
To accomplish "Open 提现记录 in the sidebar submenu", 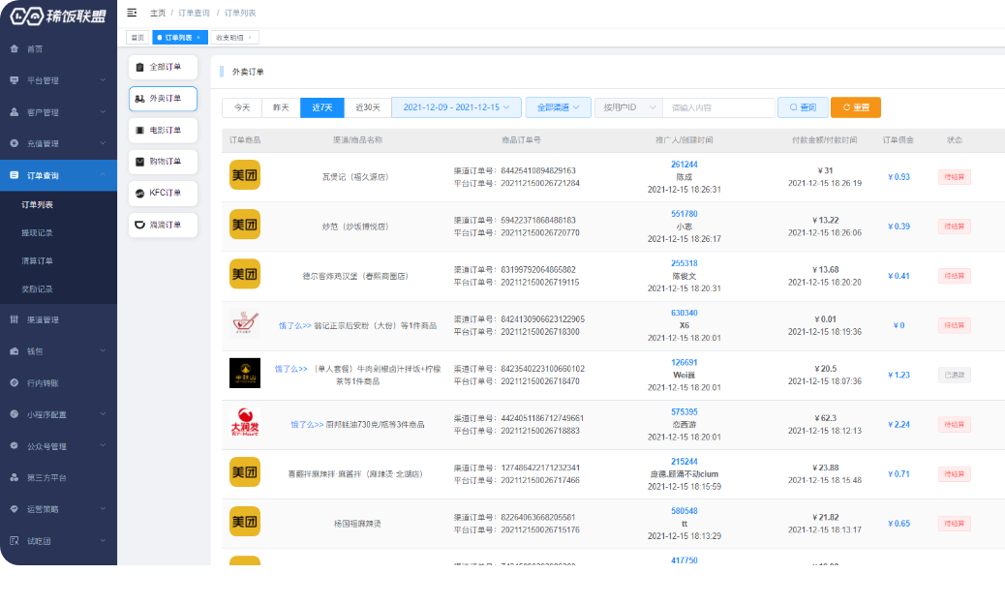I will coord(37,233).
